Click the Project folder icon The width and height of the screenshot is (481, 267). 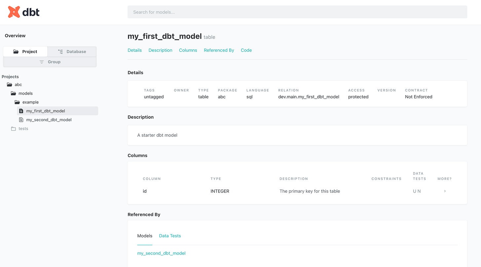pos(16,51)
